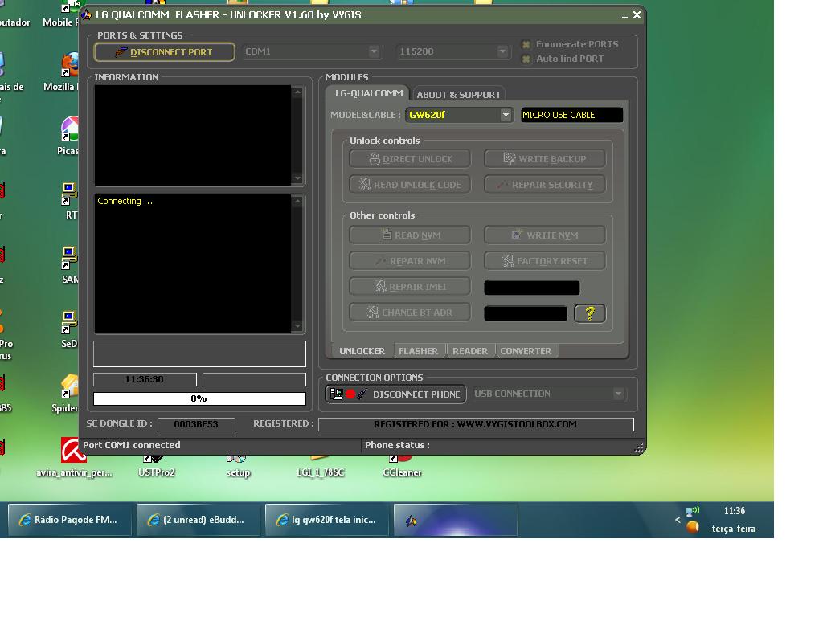The height and width of the screenshot is (617, 823).
Task: Click the REGISTERED FOR text field
Action: click(476, 424)
